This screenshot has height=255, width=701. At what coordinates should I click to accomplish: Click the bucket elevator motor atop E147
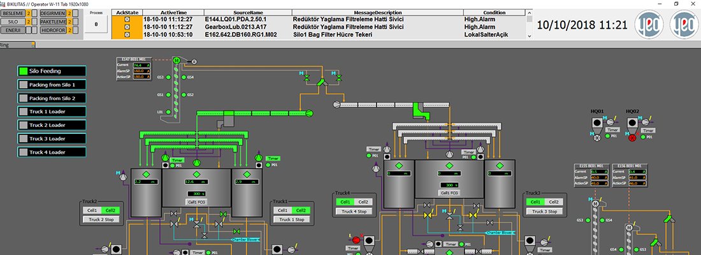[176, 60]
